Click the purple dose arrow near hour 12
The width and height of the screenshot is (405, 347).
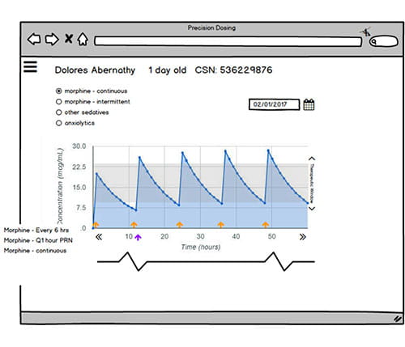(x=138, y=237)
